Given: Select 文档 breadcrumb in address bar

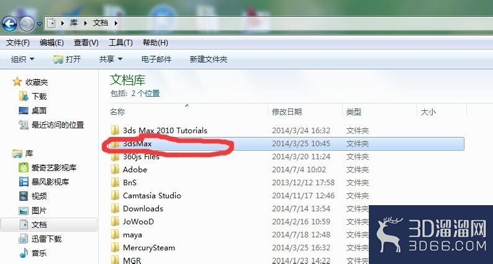Looking at the screenshot, I should pos(101,23).
